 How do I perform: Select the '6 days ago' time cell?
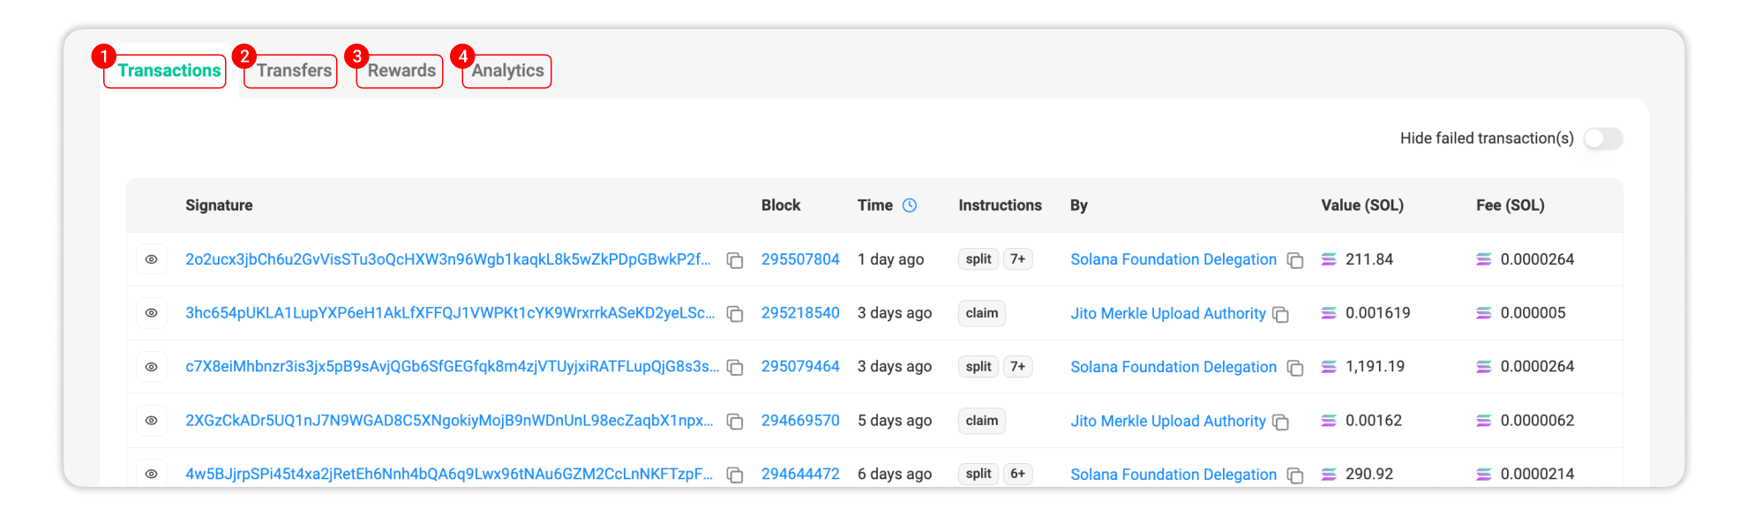(x=895, y=474)
